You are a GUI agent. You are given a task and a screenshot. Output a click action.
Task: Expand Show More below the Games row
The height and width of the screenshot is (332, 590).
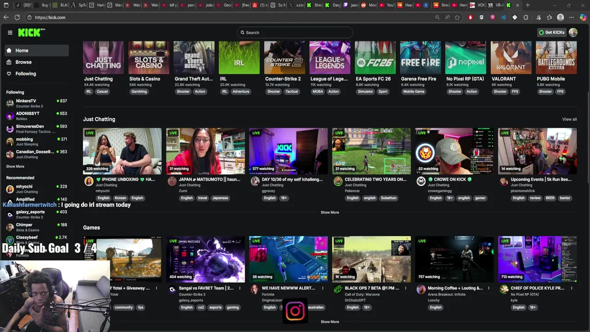tap(330, 322)
